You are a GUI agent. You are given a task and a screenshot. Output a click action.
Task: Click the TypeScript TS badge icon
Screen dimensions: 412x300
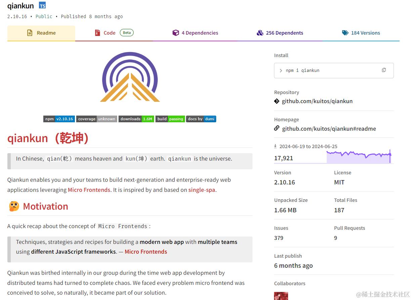(42, 5)
